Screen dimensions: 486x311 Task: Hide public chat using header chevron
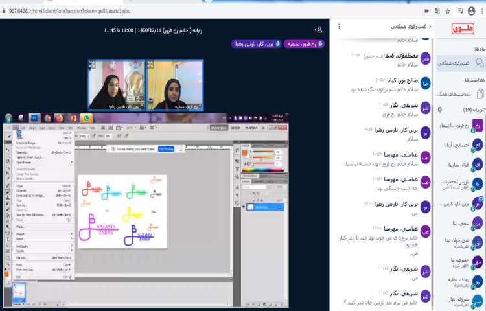point(430,27)
